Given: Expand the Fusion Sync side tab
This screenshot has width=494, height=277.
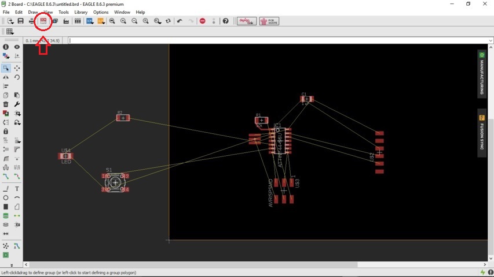Looking at the screenshot, I should 482,133.
